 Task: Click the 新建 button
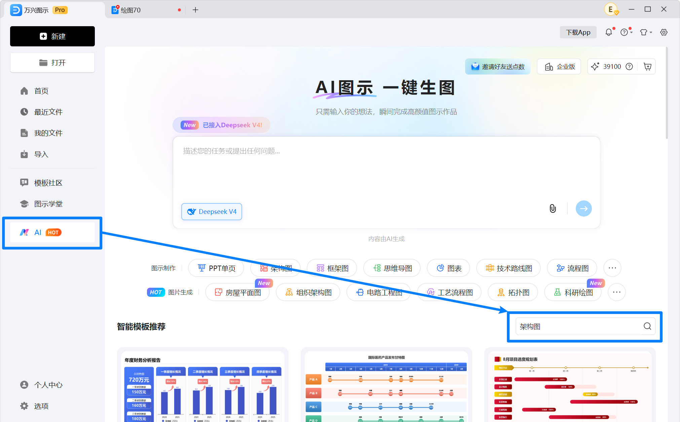pyautogui.click(x=52, y=36)
